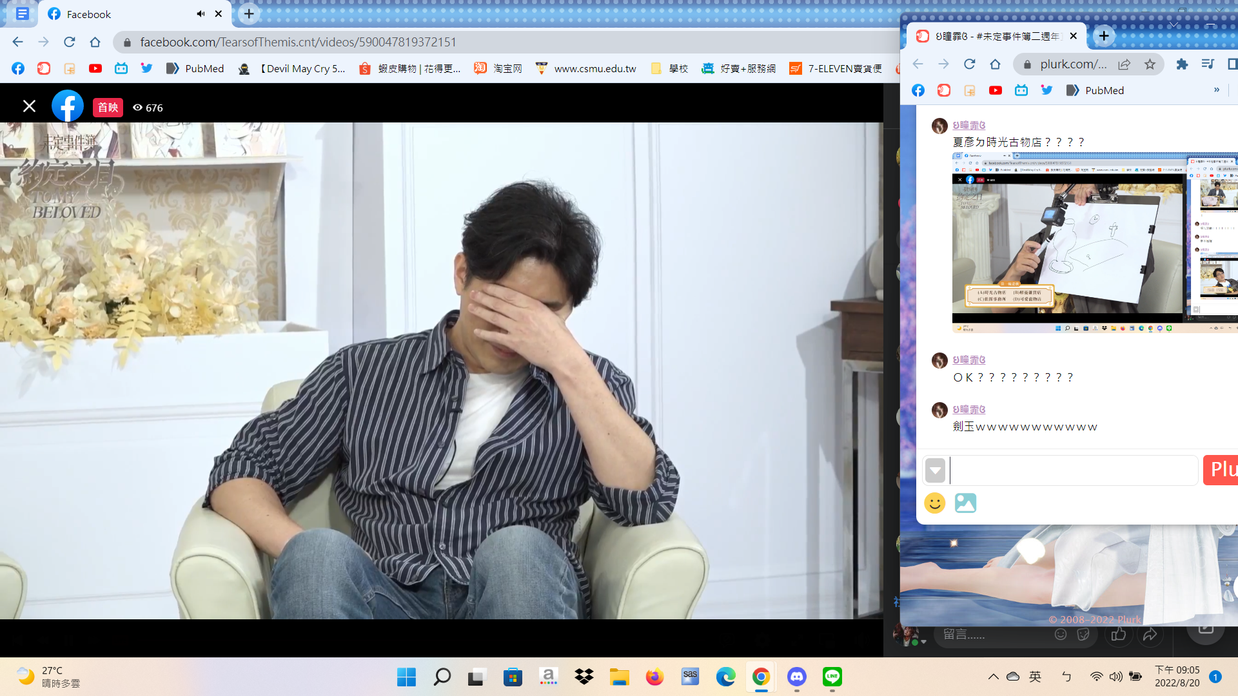This screenshot has height=696, width=1238.
Task: Open PubMed bookmark in Plurk window
Action: click(x=1095, y=90)
